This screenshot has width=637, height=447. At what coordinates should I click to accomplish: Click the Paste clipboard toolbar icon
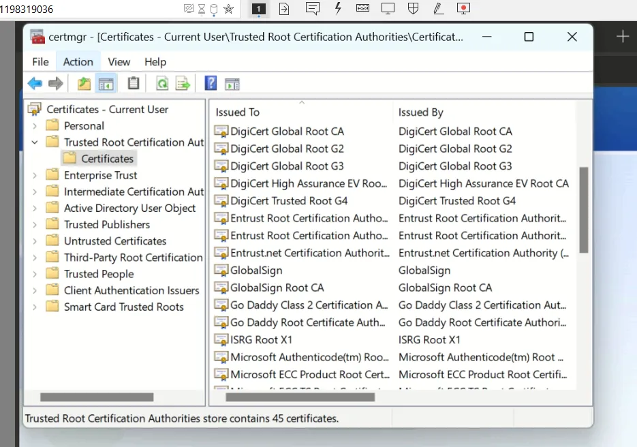(x=134, y=84)
